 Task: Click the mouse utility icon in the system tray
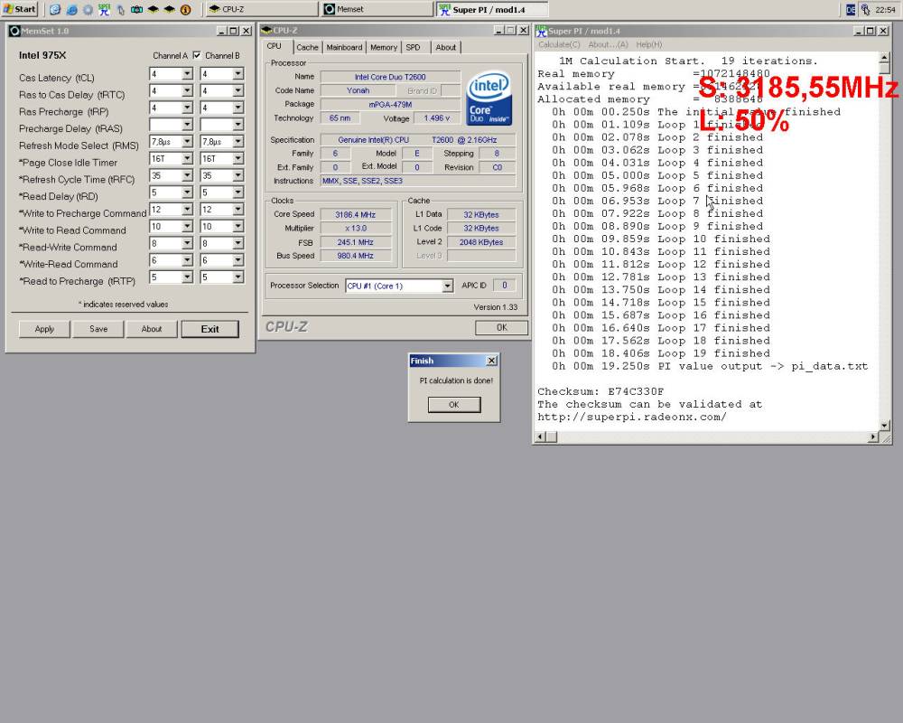(865, 9)
